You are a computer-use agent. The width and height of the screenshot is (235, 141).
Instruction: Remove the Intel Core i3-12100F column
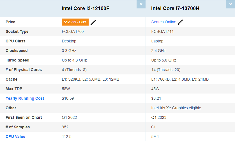[x=141, y=4]
